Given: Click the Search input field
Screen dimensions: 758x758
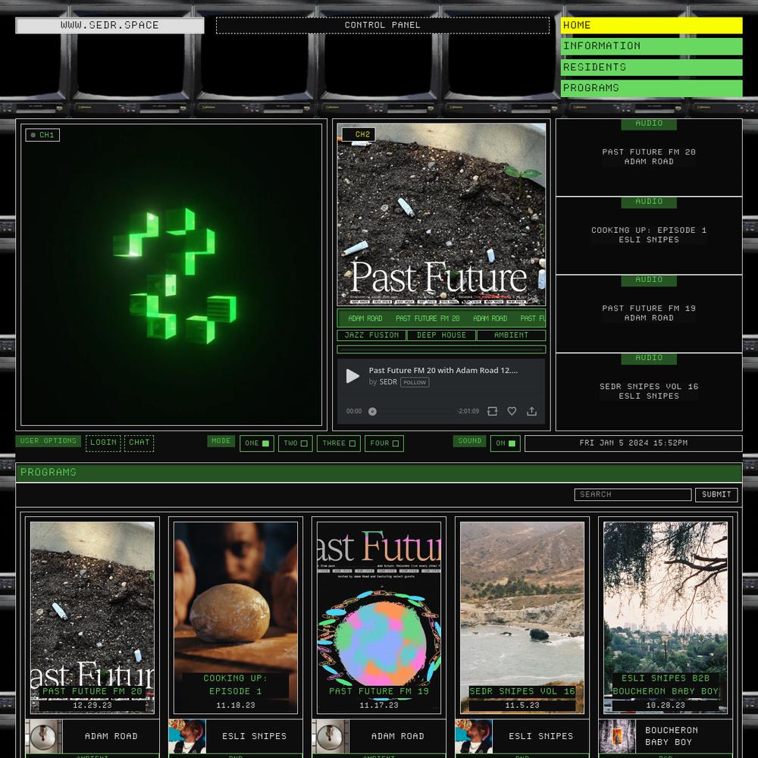Looking at the screenshot, I should pyautogui.click(x=633, y=494).
